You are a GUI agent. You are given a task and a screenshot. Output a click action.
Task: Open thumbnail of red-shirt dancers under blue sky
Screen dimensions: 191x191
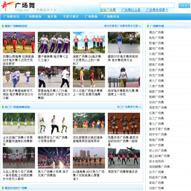89,42
